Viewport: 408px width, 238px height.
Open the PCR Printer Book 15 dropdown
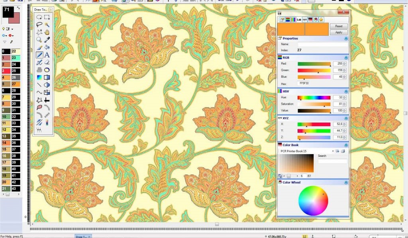pos(333,151)
